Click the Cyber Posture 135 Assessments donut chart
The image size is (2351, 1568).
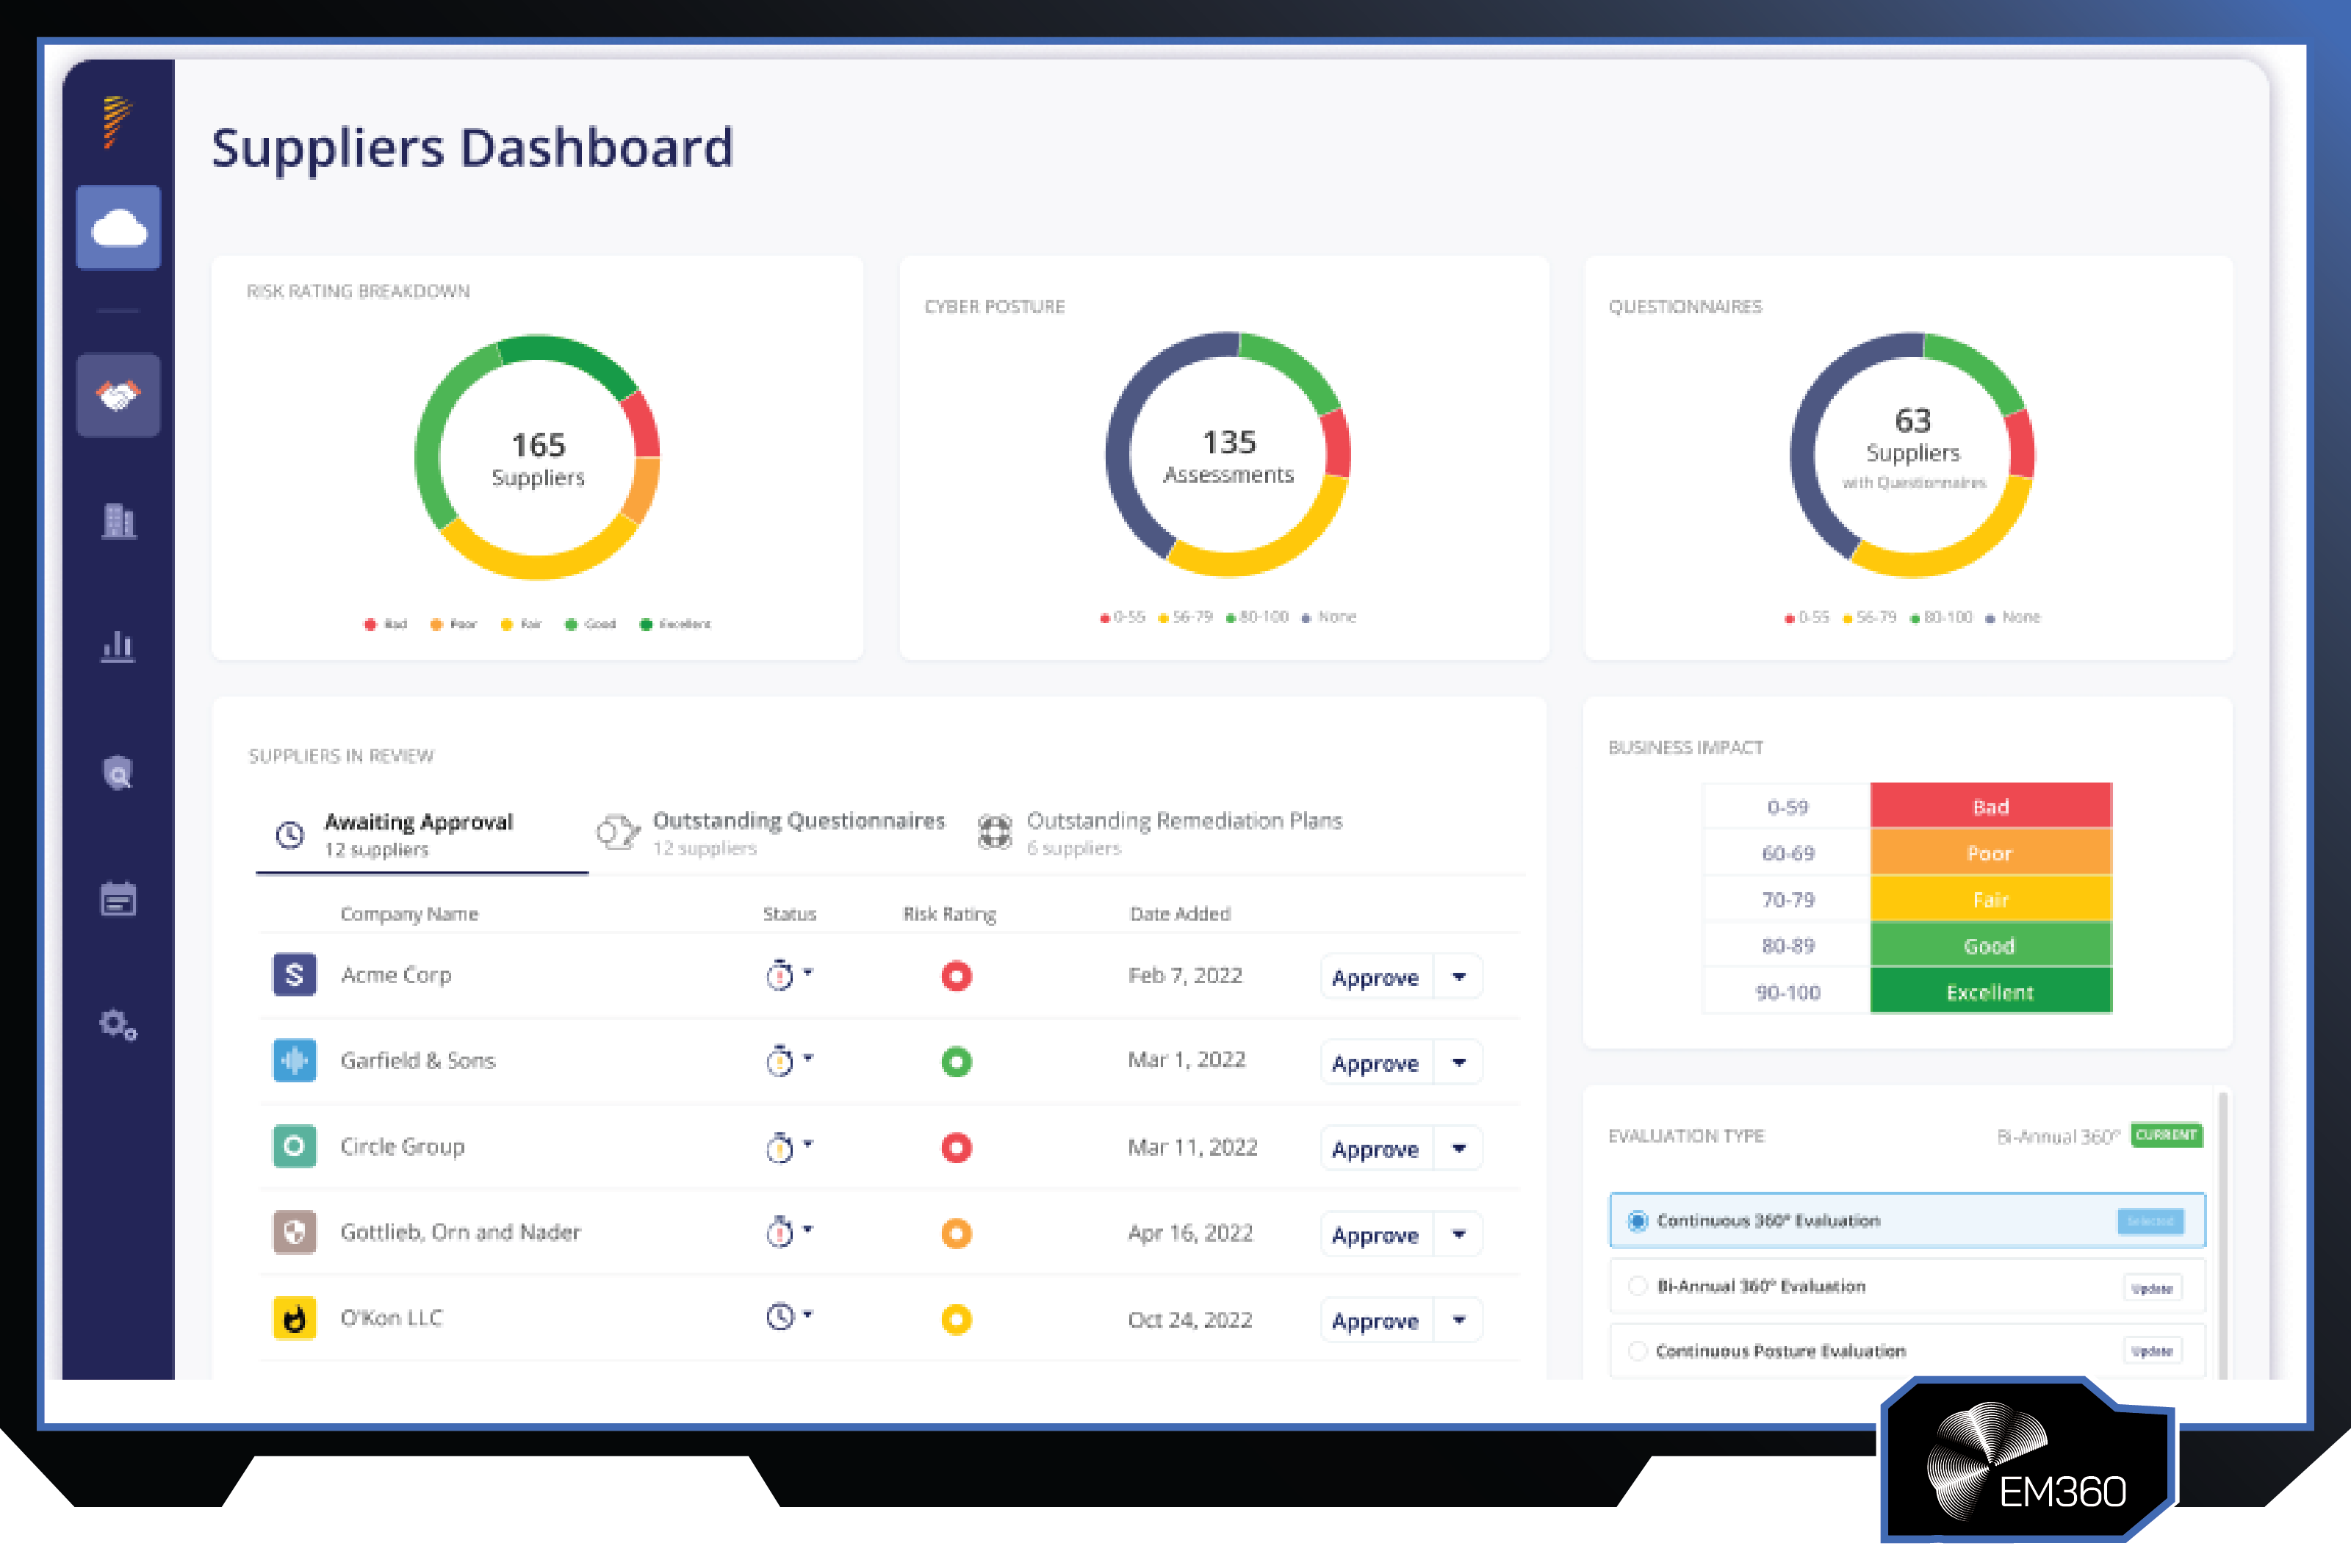1228,455
